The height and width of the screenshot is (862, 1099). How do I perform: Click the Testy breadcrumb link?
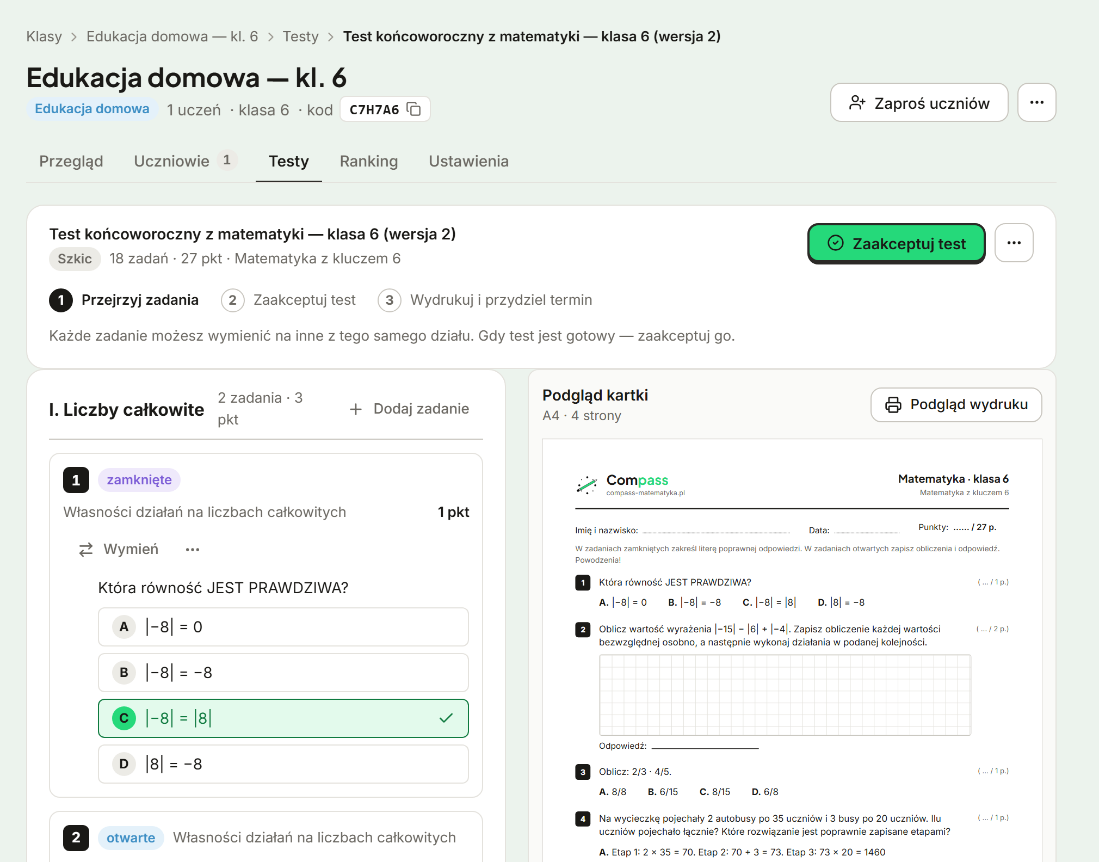coord(300,36)
